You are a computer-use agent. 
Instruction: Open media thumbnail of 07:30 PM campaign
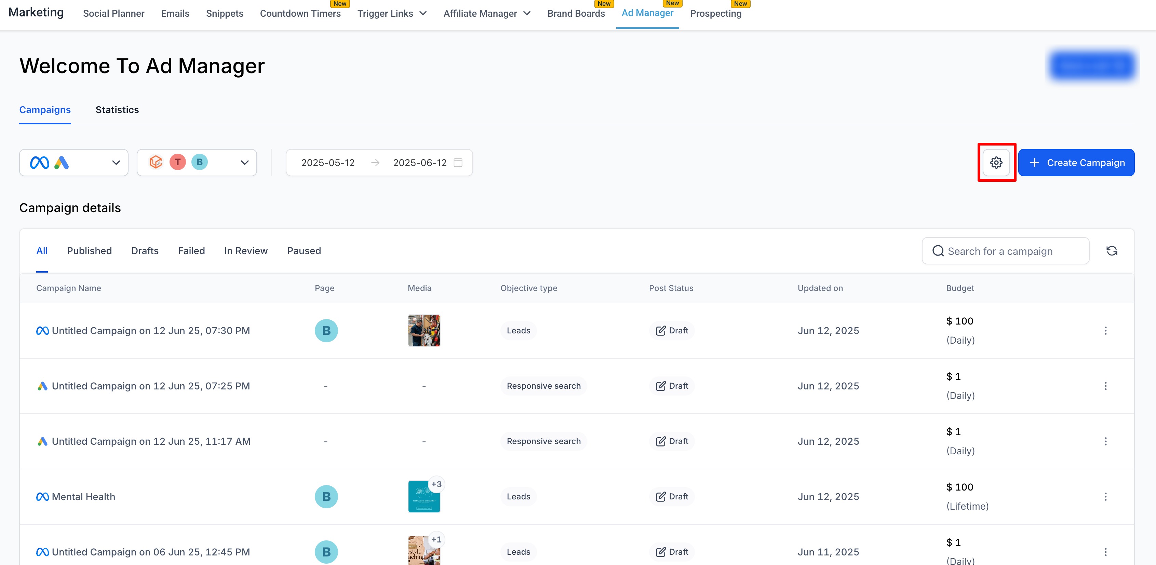pyautogui.click(x=424, y=330)
